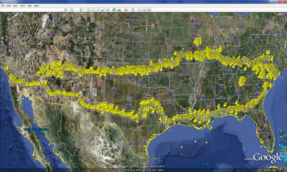Open the Tools menu
Screen dimensions: 287x172
(x=22, y=6)
